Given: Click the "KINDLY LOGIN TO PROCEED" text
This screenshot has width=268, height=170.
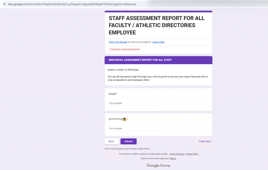Looking at the screenshot, I should pos(123,70).
